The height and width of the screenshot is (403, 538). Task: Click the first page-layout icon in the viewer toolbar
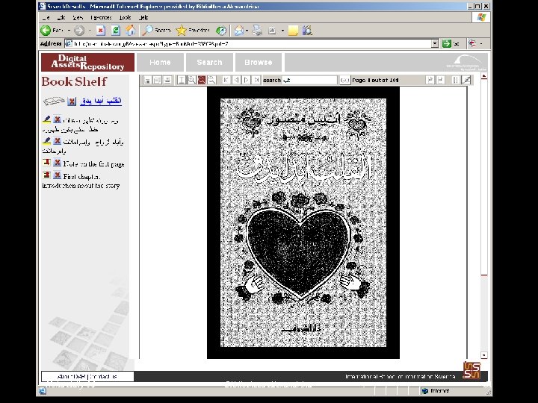point(147,80)
